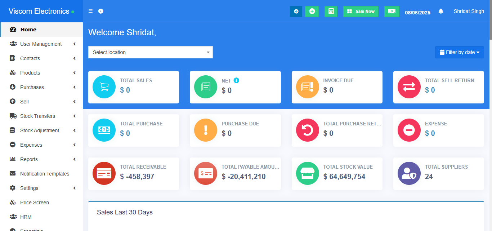Select the Home sidebar item
492x231 pixels.
(x=28, y=30)
